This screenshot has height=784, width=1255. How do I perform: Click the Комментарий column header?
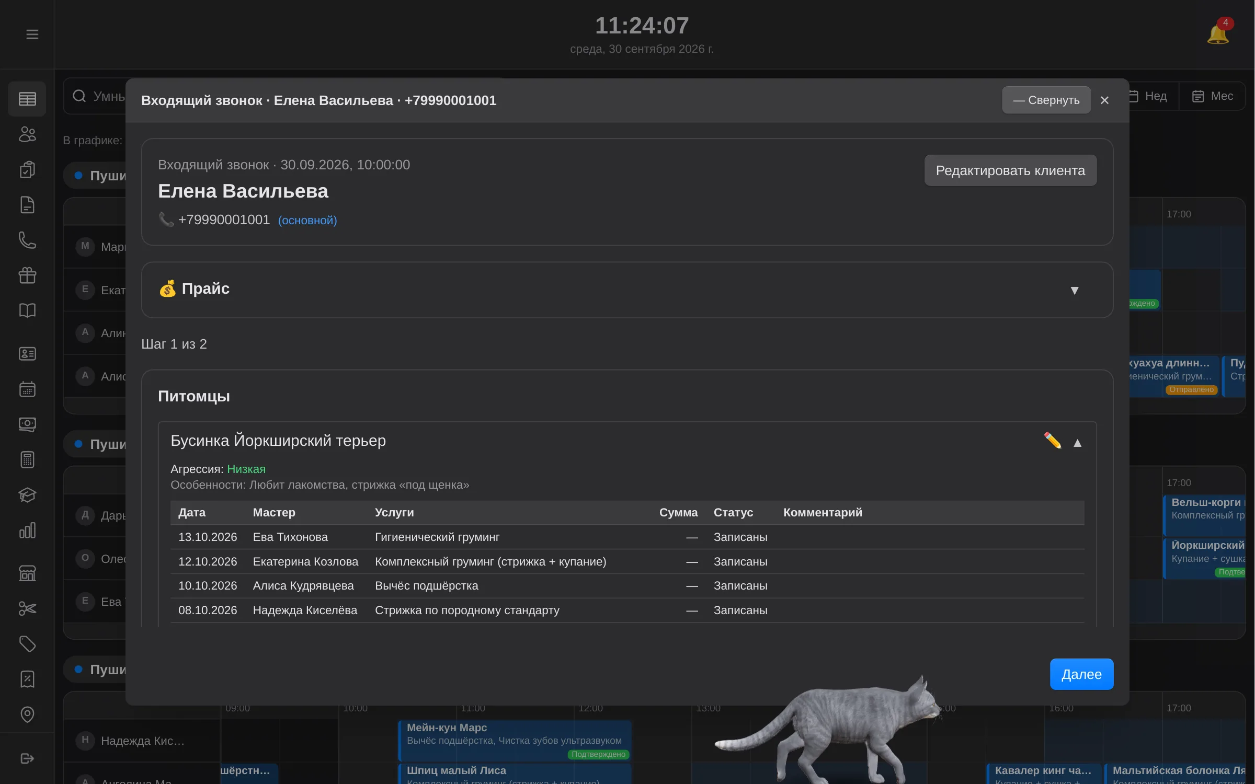[823, 513]
